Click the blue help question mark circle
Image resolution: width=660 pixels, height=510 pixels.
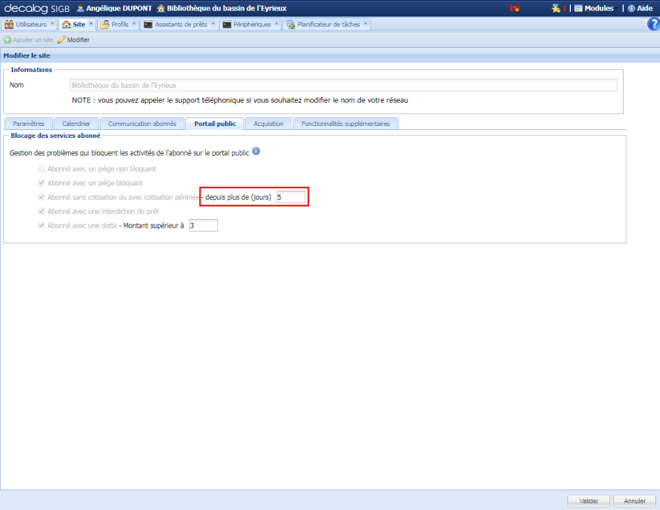(x=653, y=24)
